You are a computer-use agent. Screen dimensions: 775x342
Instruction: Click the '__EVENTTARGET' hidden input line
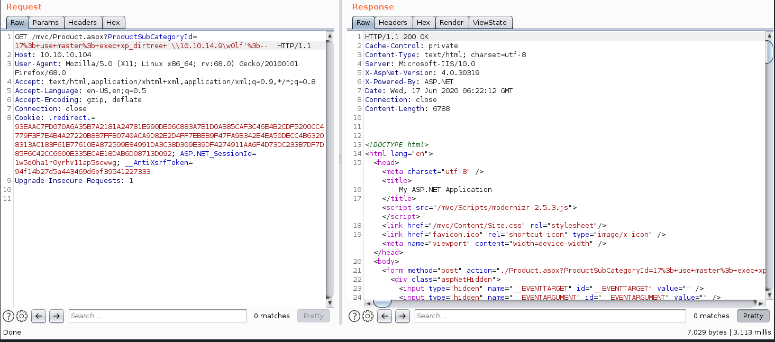pyautogui.click(x=551, y=289)
